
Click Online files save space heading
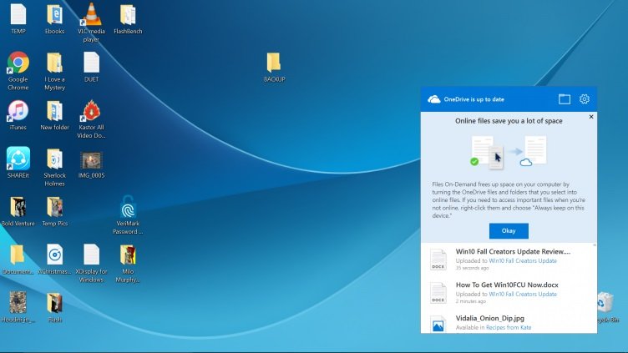pos(509,121)
